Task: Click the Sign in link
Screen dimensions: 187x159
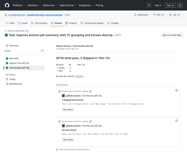Action: (158, 5)
